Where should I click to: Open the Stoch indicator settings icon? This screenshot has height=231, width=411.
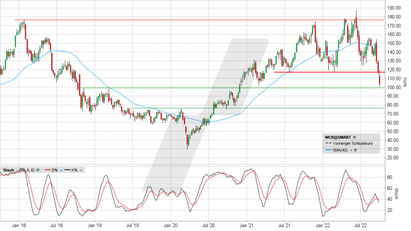38,170
